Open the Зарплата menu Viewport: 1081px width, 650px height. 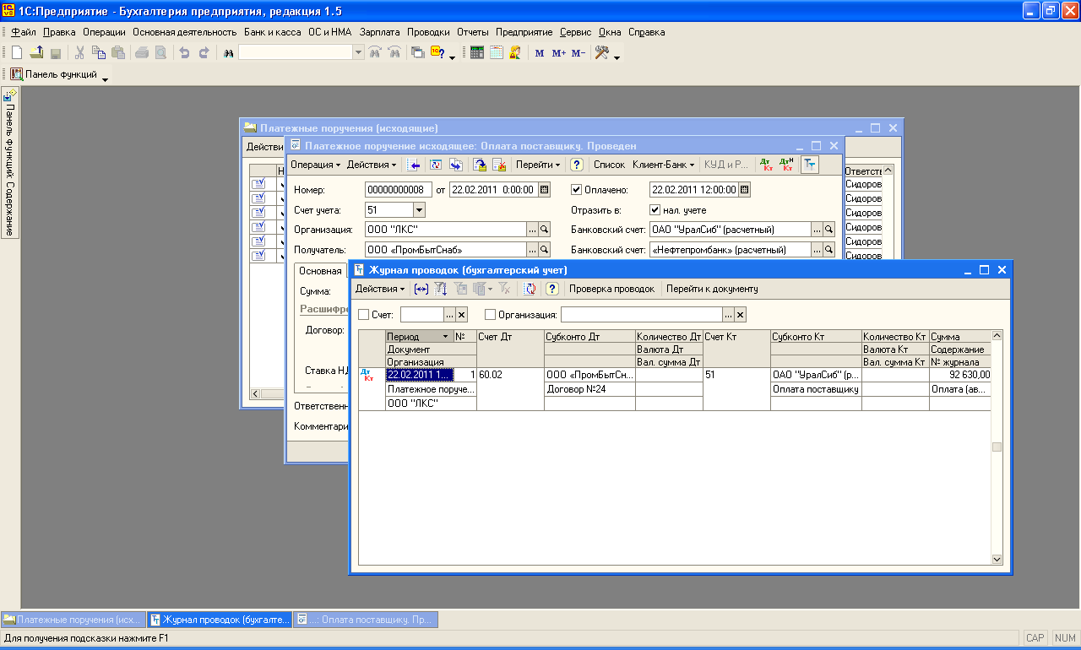pos(380,32)
